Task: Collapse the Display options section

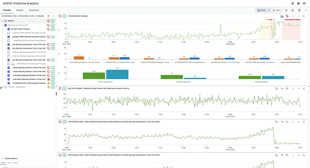Action: (2, 158)
